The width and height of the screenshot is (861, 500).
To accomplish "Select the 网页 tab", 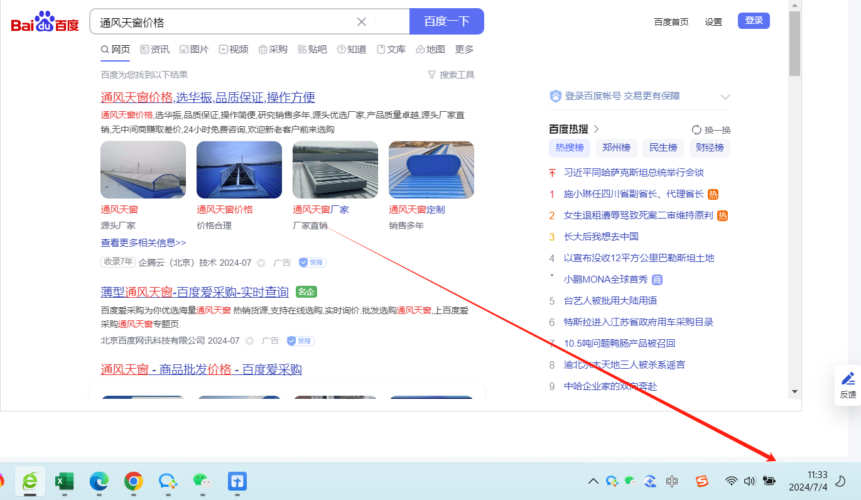I will [116, 50].
